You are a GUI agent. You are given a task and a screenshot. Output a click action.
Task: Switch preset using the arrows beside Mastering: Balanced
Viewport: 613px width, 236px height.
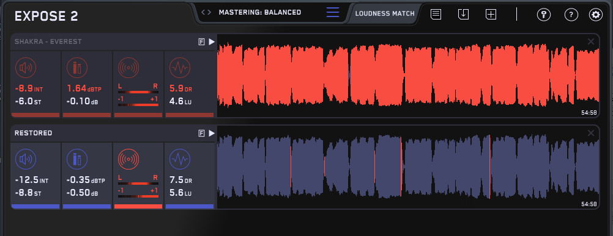(x=206, y=12)
